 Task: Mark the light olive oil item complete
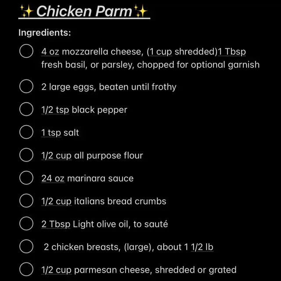coord(26,224)
